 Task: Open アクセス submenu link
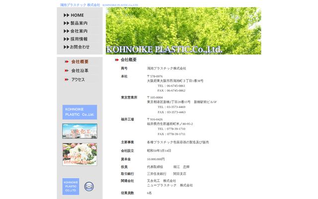pos(78,80)
